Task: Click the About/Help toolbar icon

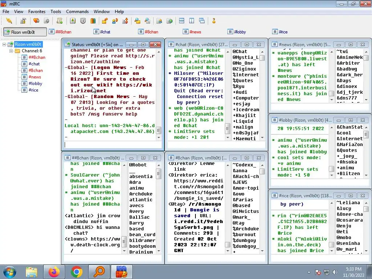Action: click(x=214, y=21)
